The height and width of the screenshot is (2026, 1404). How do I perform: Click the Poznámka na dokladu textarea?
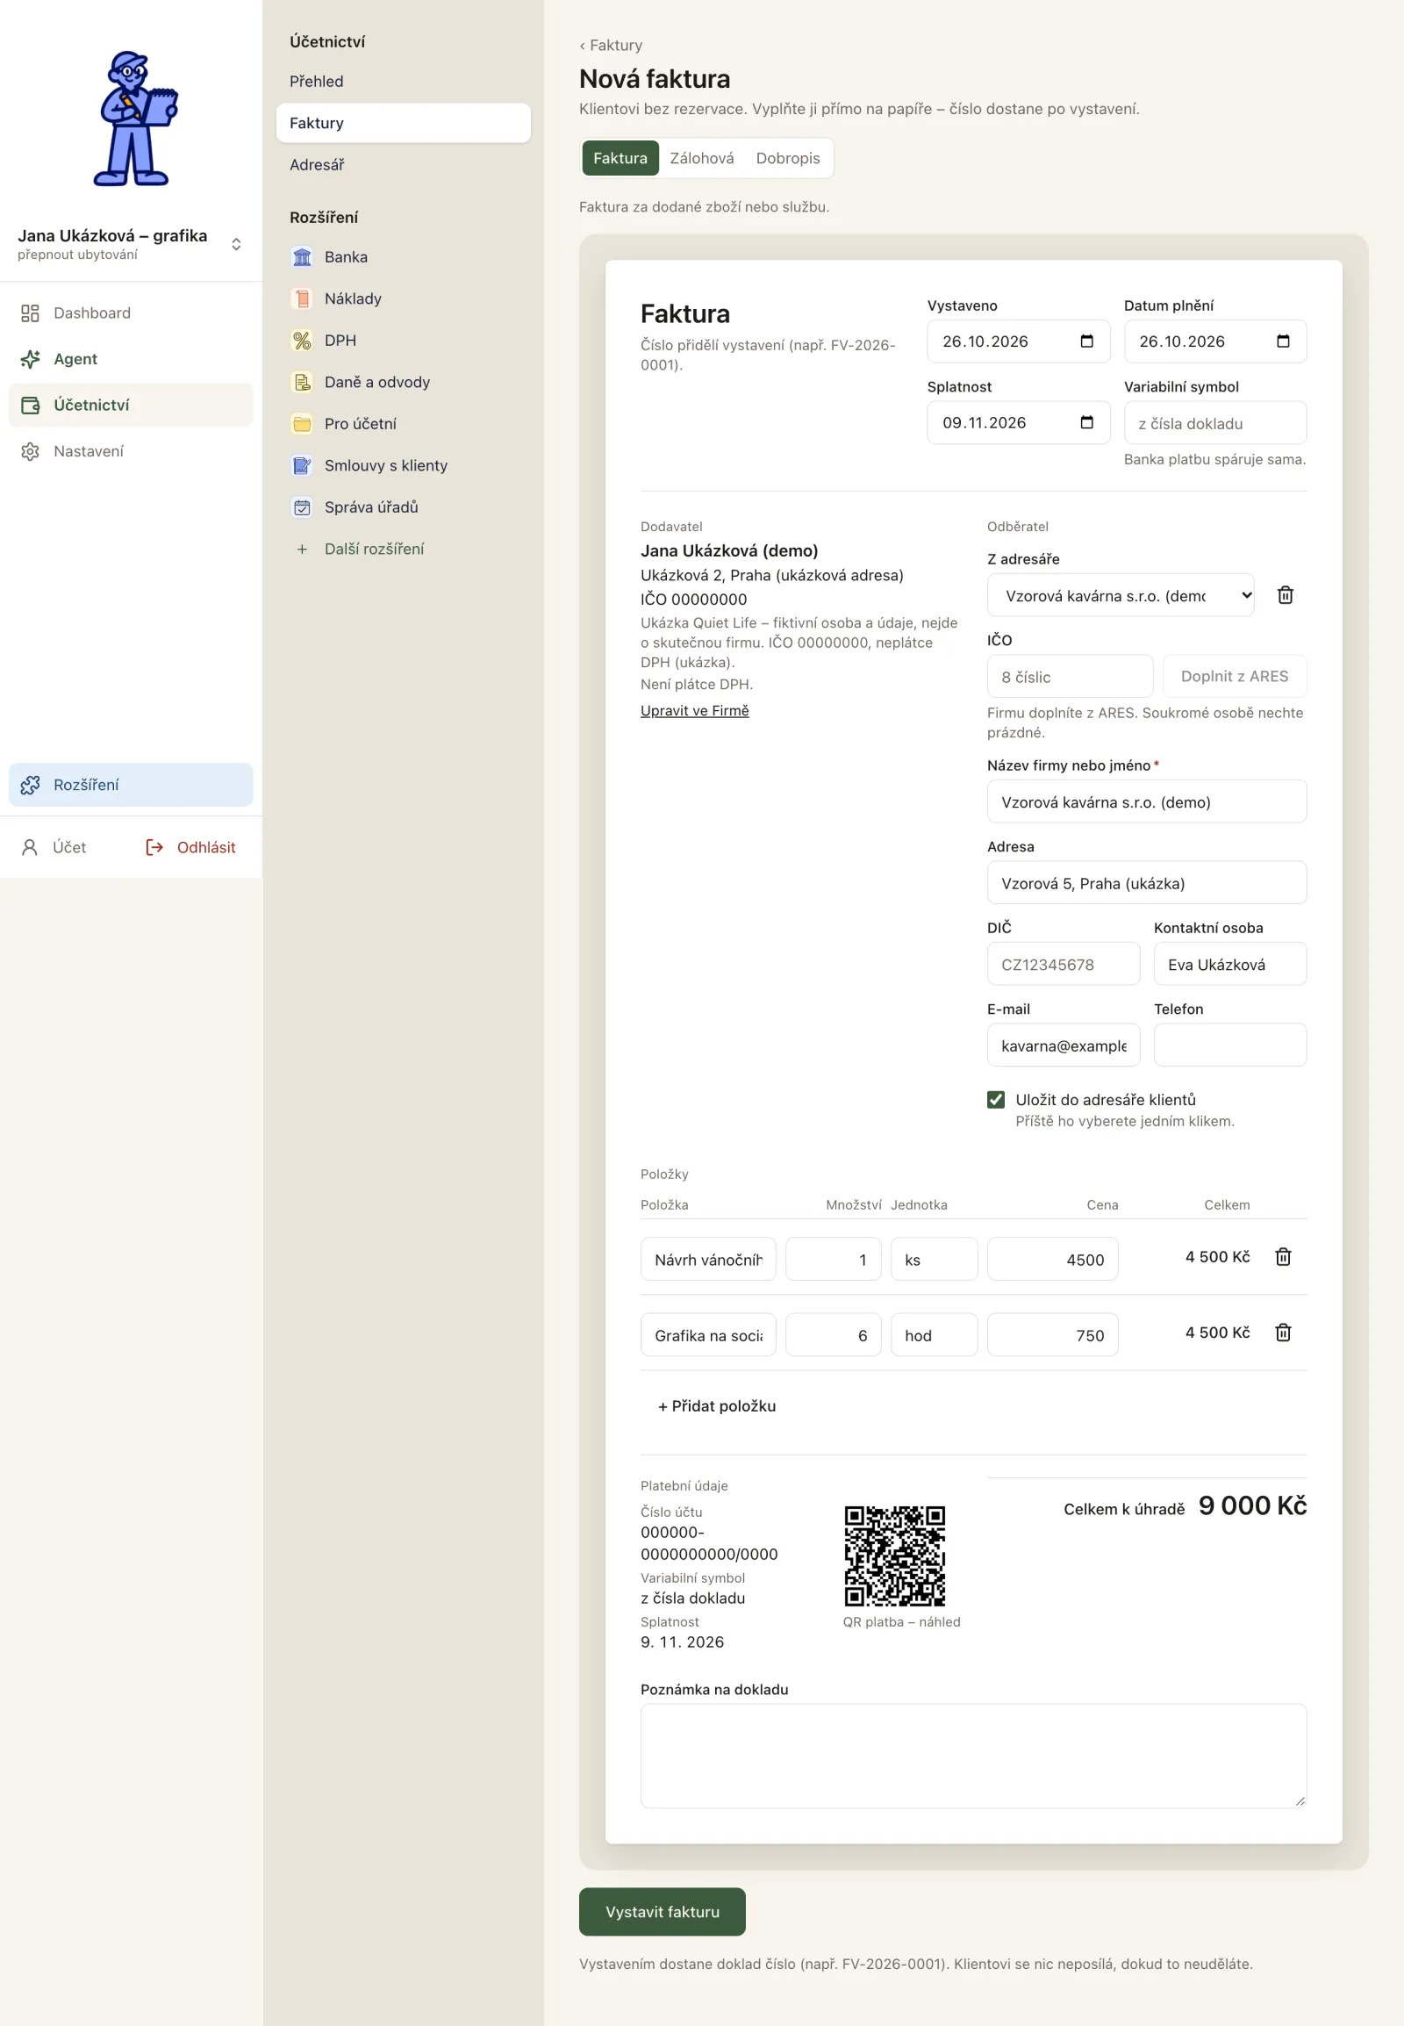pos(973,1756)
